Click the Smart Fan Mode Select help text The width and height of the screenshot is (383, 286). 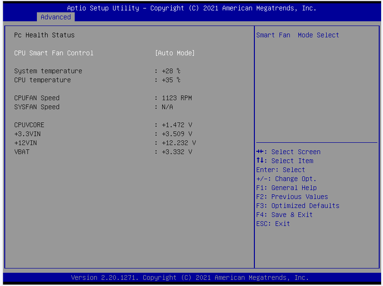point(298,35)
